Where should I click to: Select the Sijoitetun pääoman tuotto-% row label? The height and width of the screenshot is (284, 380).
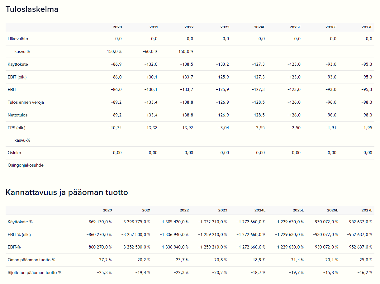pyautogui.click(x=34, y=273)
